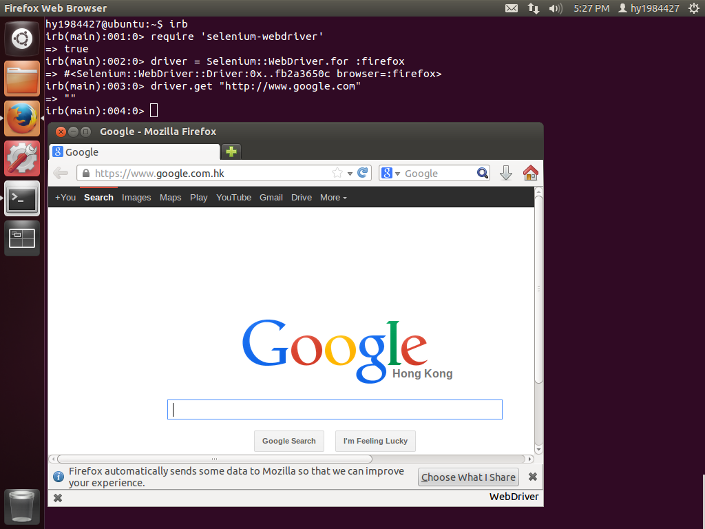Viewport: 705px width, 529px height.
Task: Reload the page with refresh icon
Action: tap(362, 173)
